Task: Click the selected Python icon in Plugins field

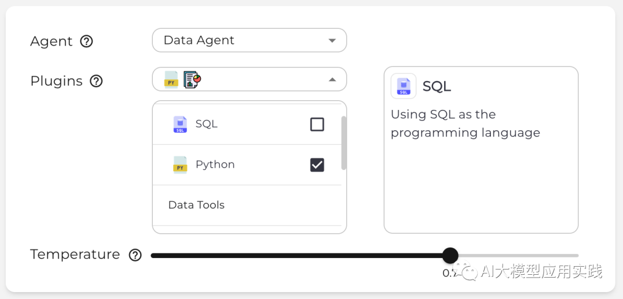Action: [x=171, y=80]
